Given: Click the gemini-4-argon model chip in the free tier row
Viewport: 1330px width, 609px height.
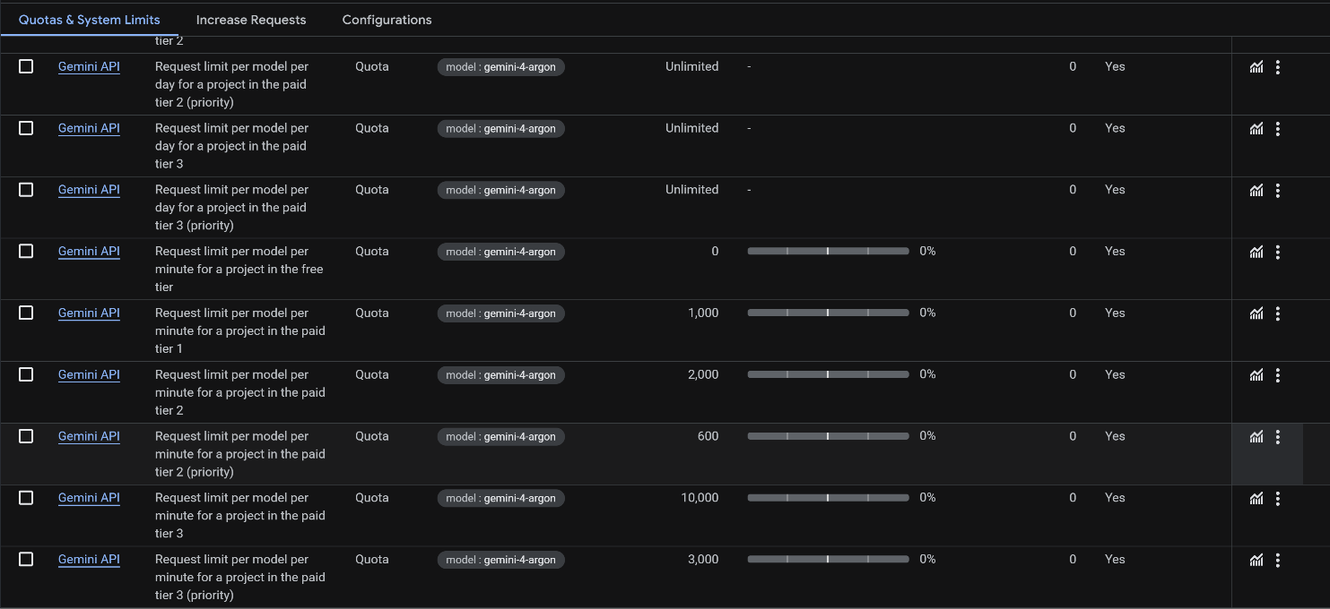Looking at the screenshot, I should click(x=501, y=252).
